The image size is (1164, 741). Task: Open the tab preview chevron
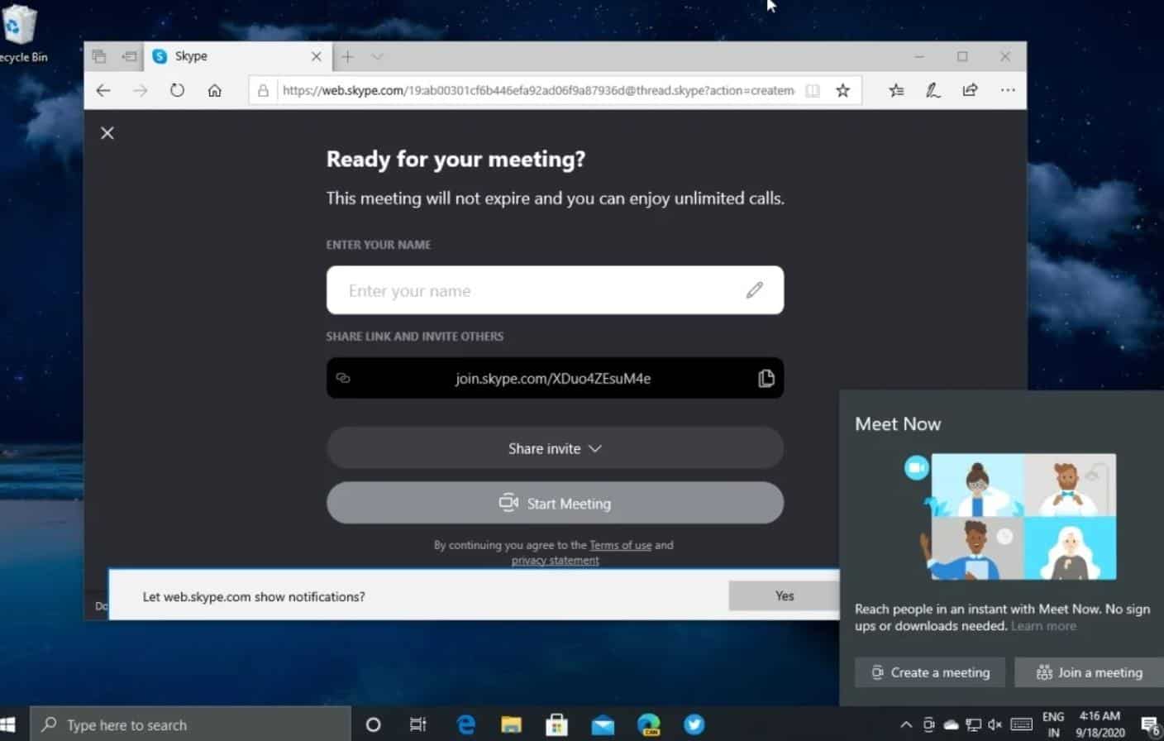point(377,56)
